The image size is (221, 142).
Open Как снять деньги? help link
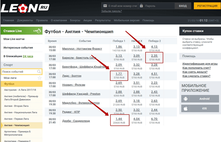coord(195,72)
